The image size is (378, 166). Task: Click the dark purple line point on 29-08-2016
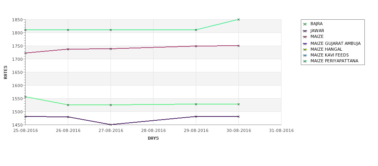pyautogui.click(x=196, y=116)
